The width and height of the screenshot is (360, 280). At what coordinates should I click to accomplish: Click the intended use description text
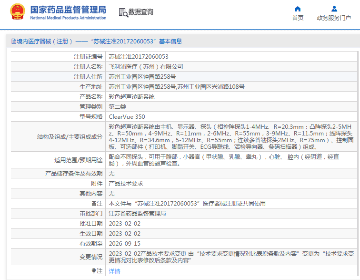[x=224, y=160]
